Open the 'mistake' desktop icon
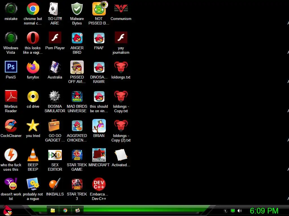Image resolution: width=289 pixels, height=216 pixels. (x=11, y=9)
